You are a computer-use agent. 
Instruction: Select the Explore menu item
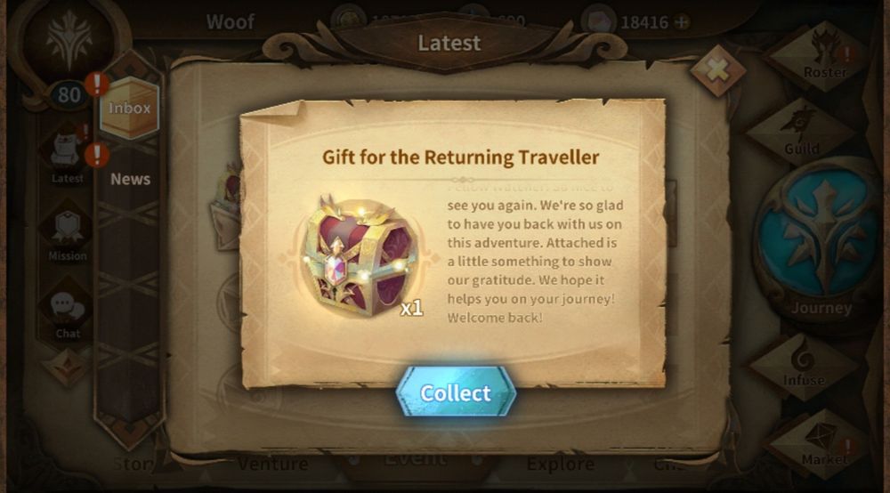(x=560, y=464)
